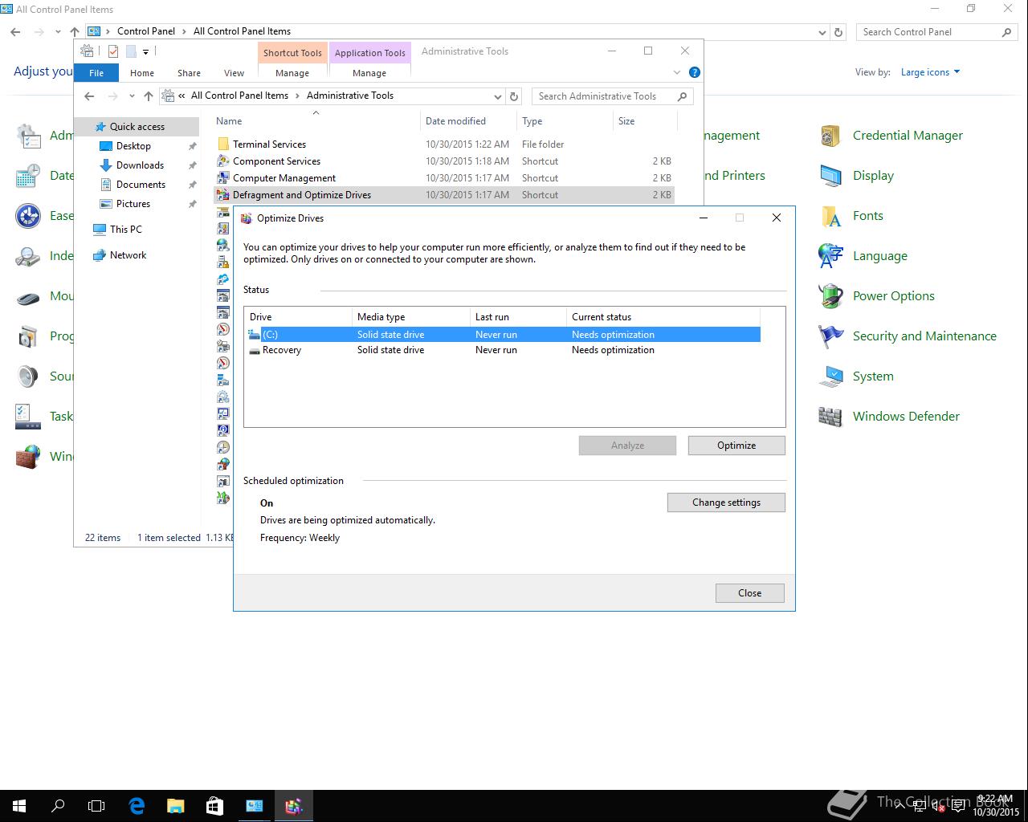
Task: Open Security and Maintenance icon
Action: pyautogui.click(x=908, y=336)
